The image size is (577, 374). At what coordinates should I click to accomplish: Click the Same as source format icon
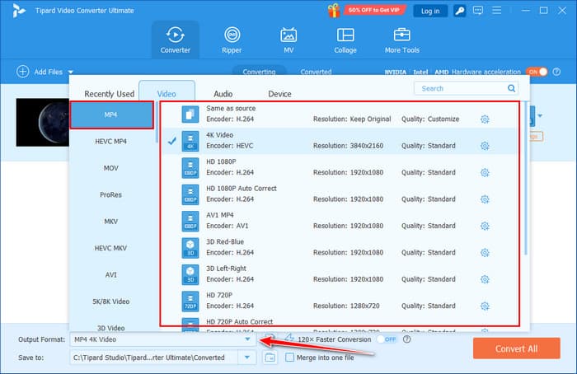(190, 114)
